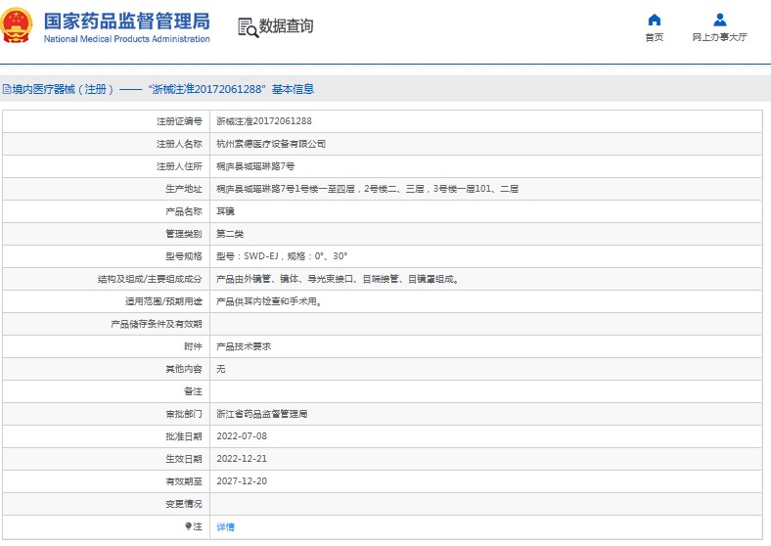
Task: Click the document icon before 境内医疗器械
Action: [7, 89]
